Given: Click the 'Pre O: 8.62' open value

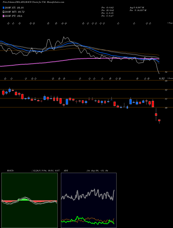Looking at the screenshot, I should [108, 8].
